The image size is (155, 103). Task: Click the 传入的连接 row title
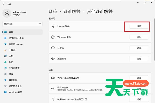[63, 87]
